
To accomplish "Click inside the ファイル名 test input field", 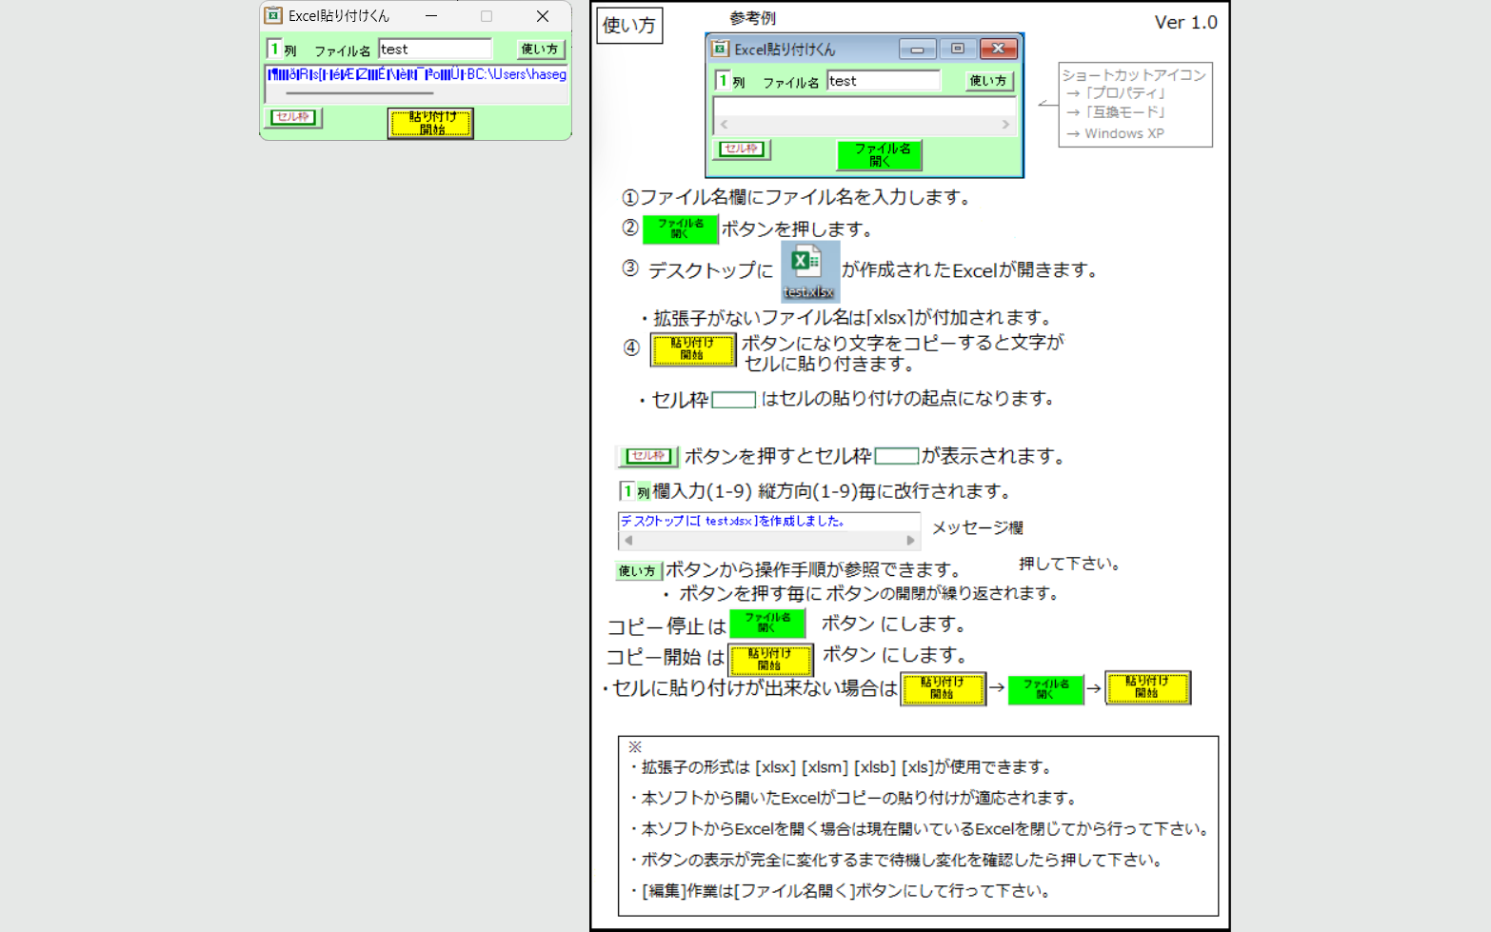I will 434,49.
